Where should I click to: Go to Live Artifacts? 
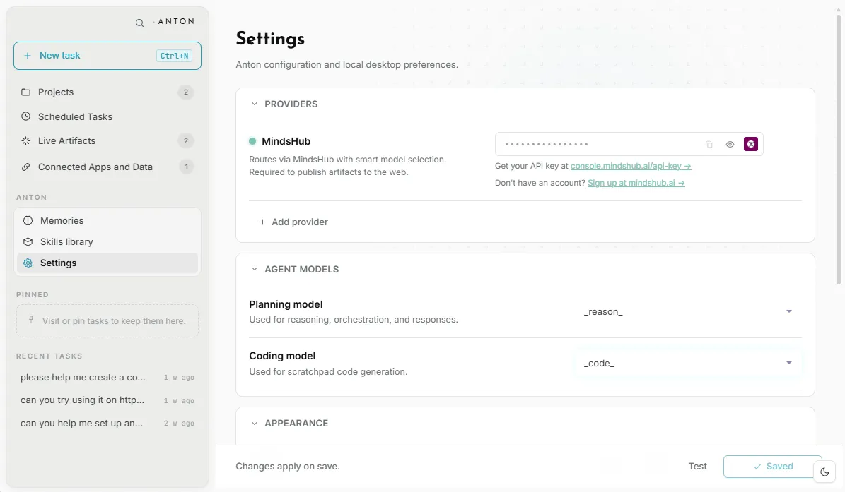click(x=107, y=141)
